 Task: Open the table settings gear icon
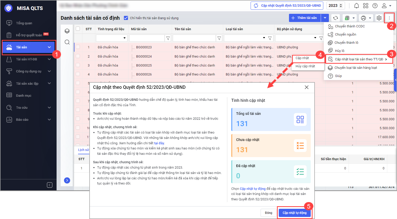pos(379,18)
